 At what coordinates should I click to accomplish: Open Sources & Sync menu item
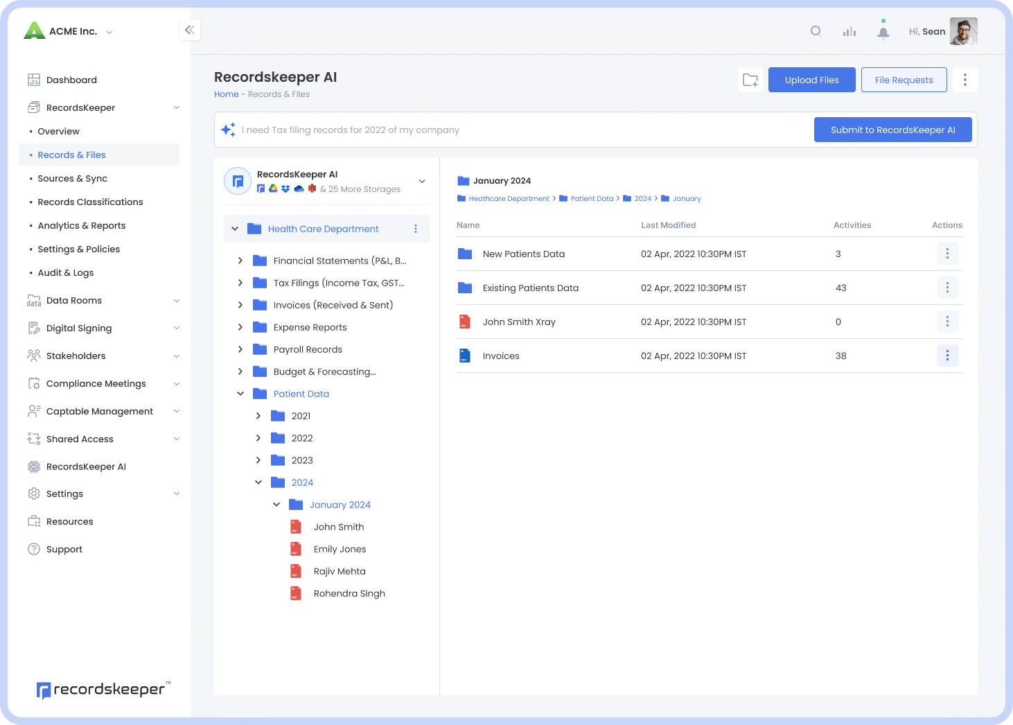pyautogui.click(x=73, y=178)
